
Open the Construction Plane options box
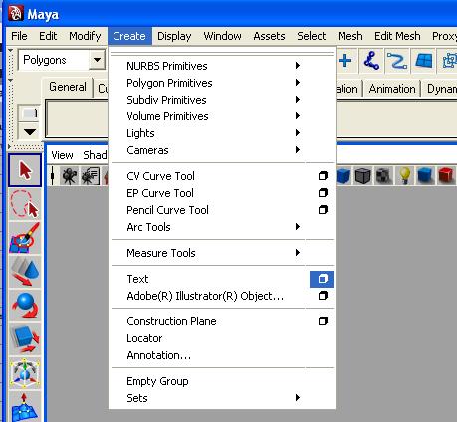tap(323, 321)
